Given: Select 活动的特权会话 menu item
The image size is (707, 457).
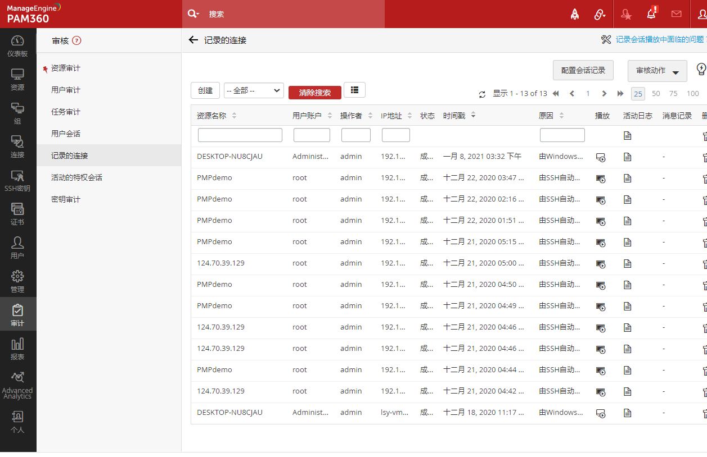Looking at the screenshot, I should coord(76,177).
